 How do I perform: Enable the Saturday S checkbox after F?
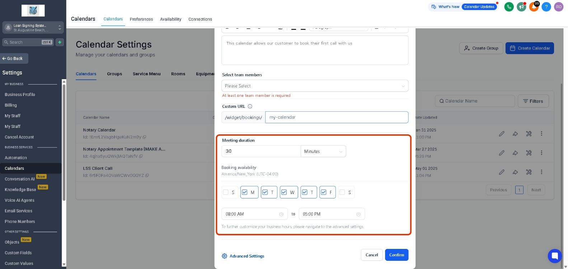342,192
